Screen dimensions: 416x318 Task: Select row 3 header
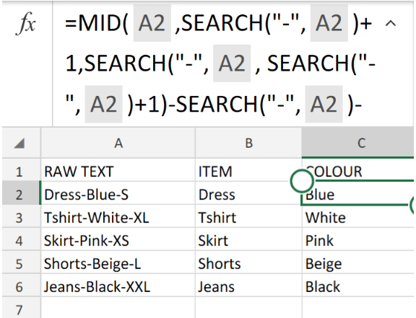point(21,217)
